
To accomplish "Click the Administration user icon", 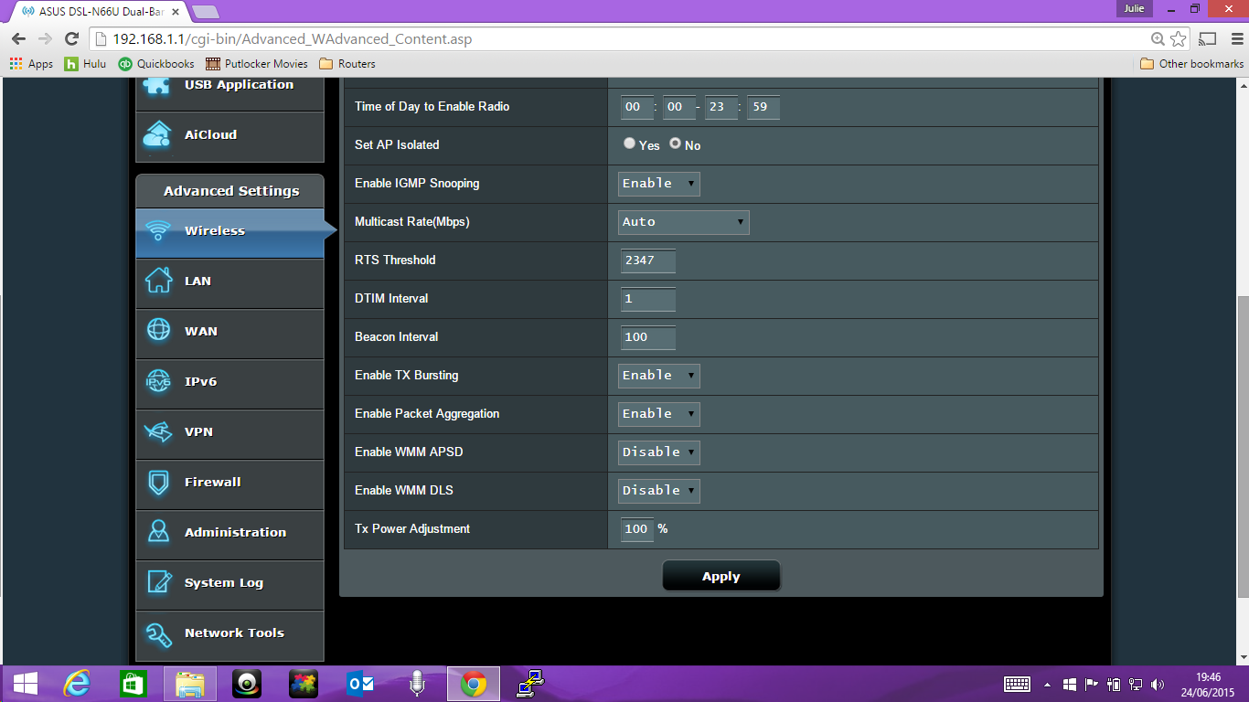I will pos(158,532).
